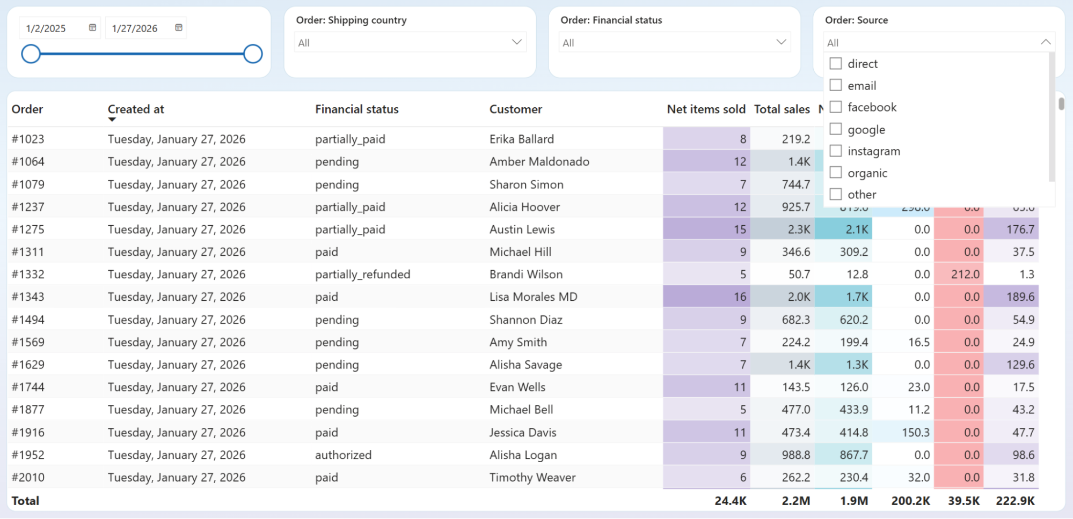Image resolution: width=1073 pixels, height=519 pixels.
Task: Click the 24.4K net items total
Action: pos(731,501)
